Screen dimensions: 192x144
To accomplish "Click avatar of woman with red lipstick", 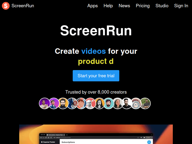I will (x=118, y=103).
